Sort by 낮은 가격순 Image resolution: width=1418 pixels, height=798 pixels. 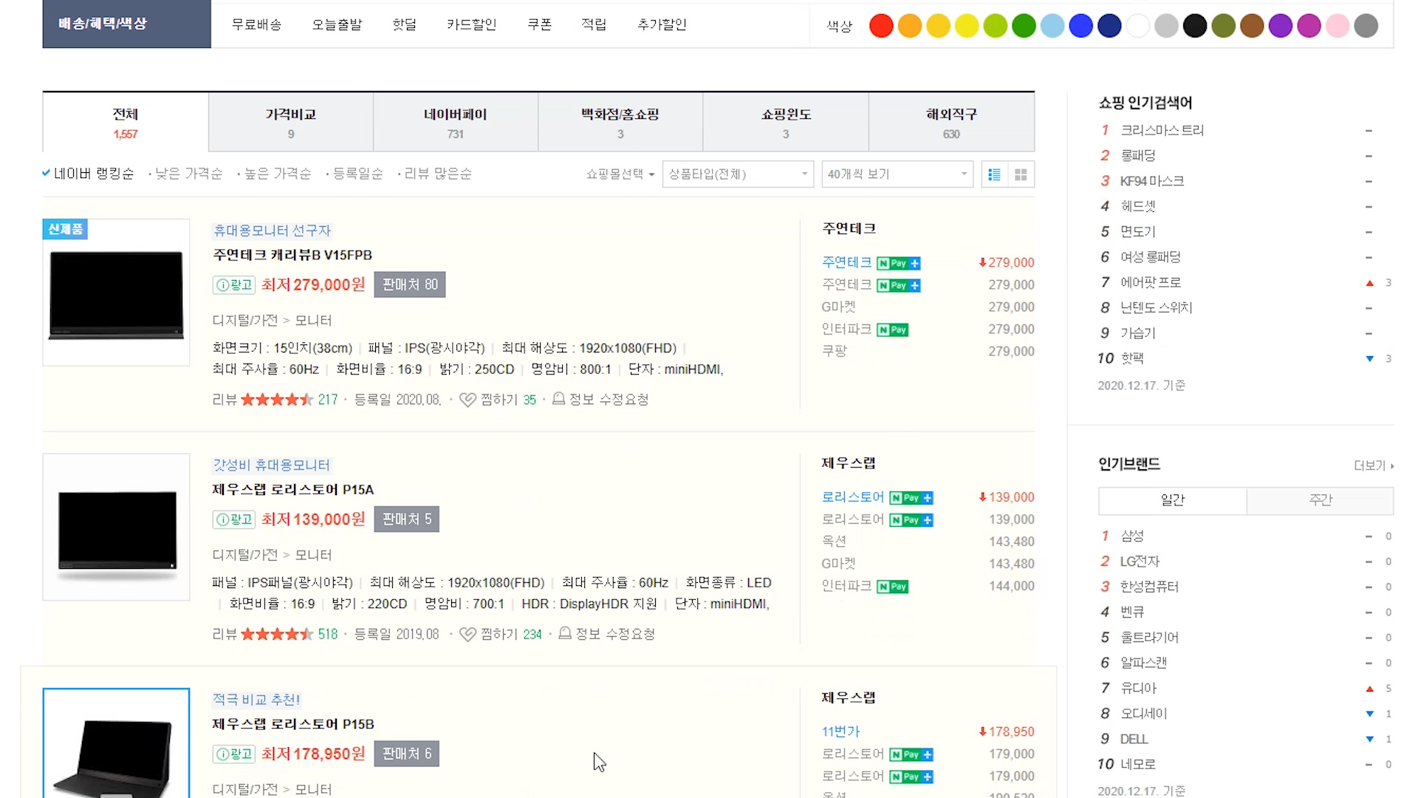pyautogui.click(x=188, y=174)
